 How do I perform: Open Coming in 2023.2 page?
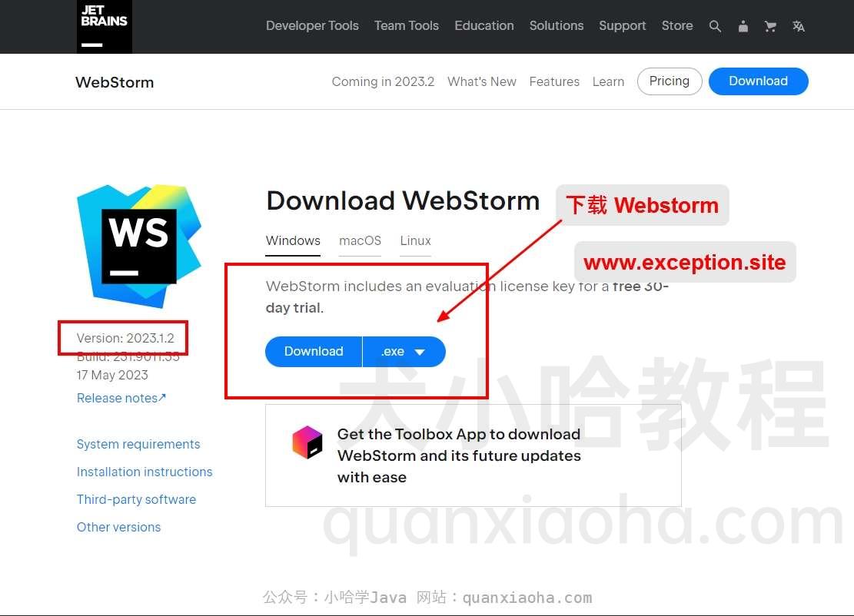pos(383,81)
